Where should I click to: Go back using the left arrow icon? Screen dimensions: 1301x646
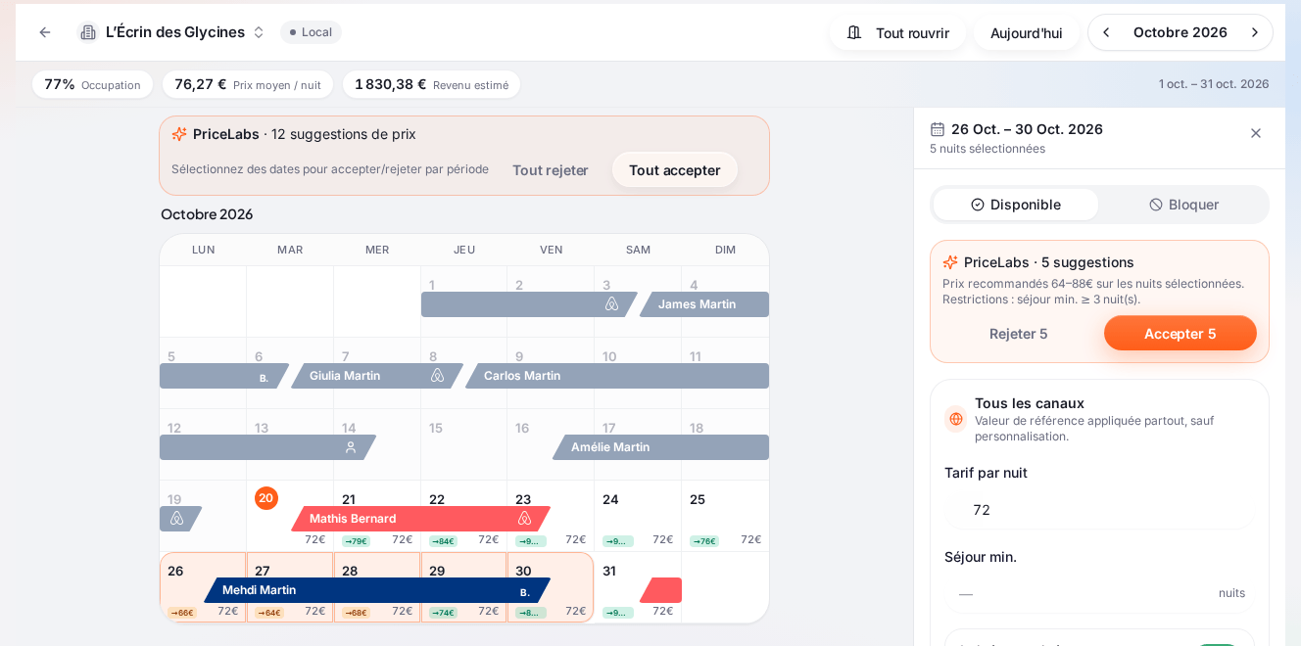[x=45, y=32]
